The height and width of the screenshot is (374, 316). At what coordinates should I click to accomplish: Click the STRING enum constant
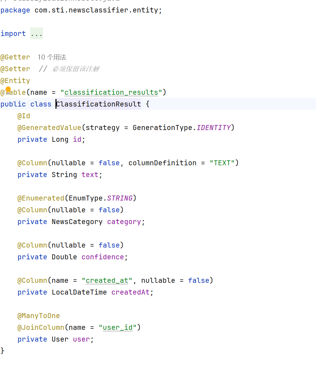(120, 198)
